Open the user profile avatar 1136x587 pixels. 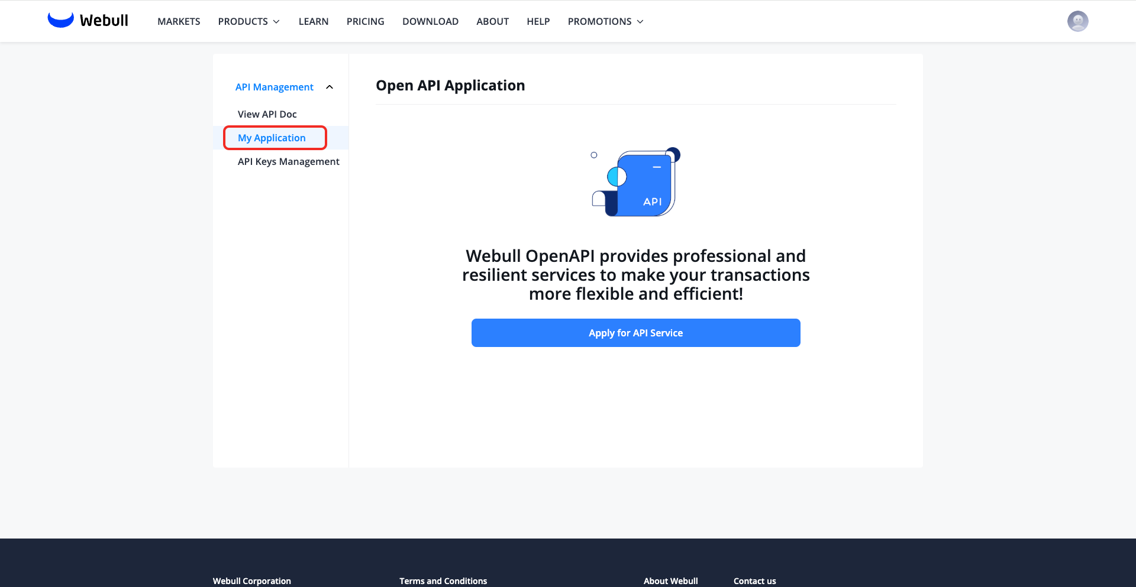(x=1077, y=21)
